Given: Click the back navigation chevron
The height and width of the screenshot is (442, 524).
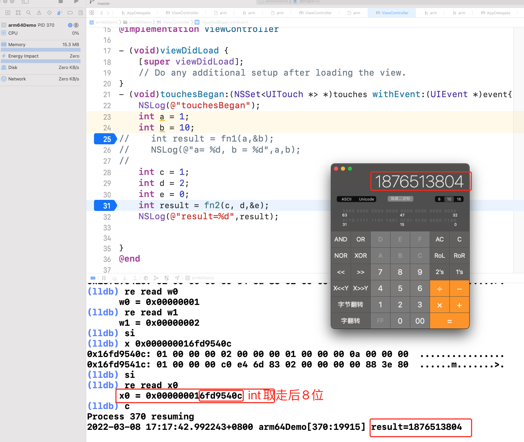Looking at the screenshot, I should [x=101, y=13].
